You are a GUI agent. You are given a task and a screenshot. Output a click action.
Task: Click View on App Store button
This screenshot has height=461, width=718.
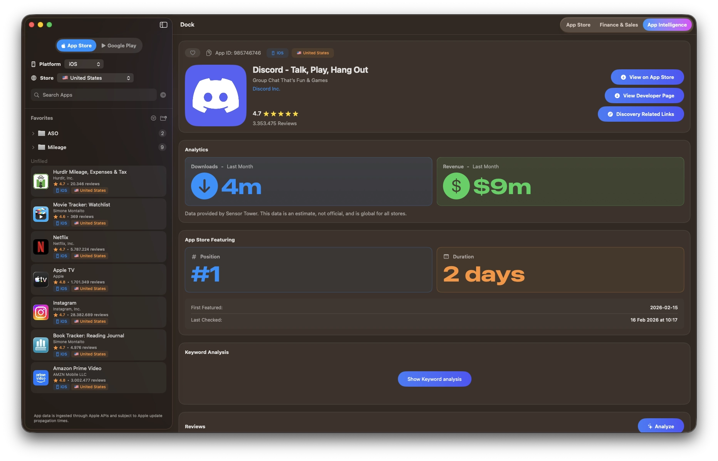pos(647,77)
